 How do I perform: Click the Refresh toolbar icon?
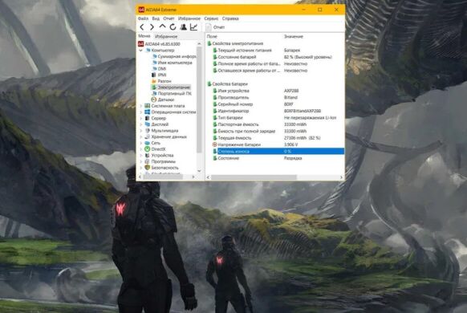173,27
